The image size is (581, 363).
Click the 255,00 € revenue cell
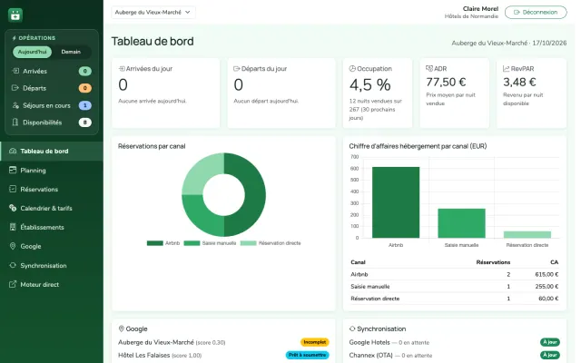[547, 287]
